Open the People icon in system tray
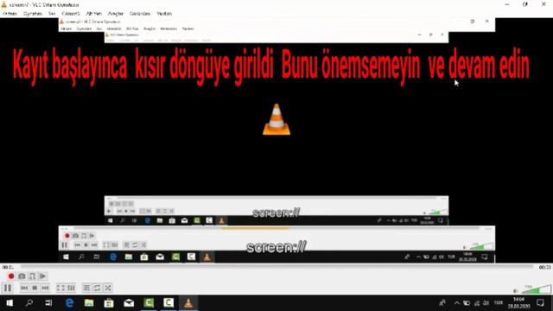This screenshot has height=311, width=553. coord(442,303)
